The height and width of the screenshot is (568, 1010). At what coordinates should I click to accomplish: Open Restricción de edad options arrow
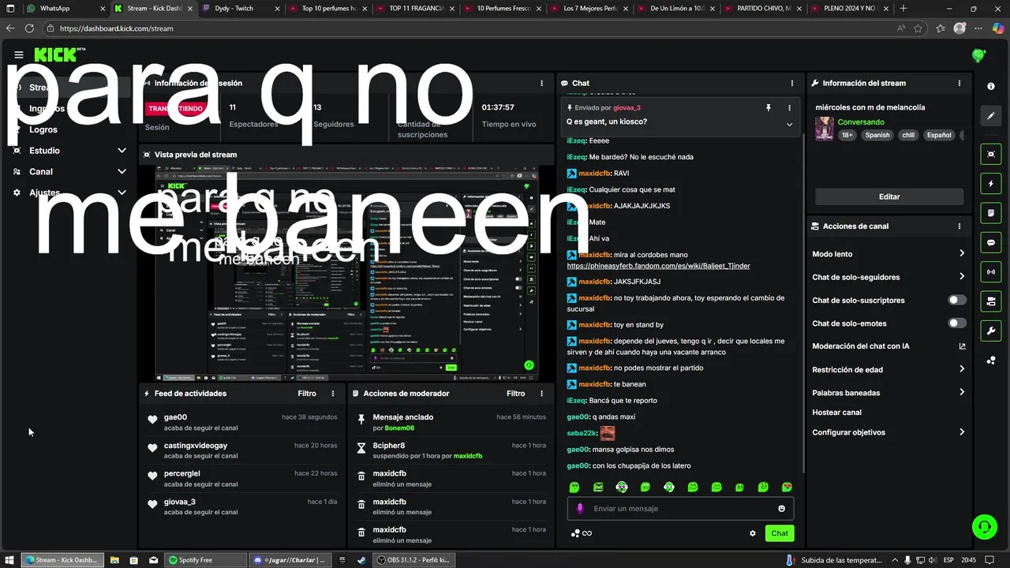[x=962, y=368]
